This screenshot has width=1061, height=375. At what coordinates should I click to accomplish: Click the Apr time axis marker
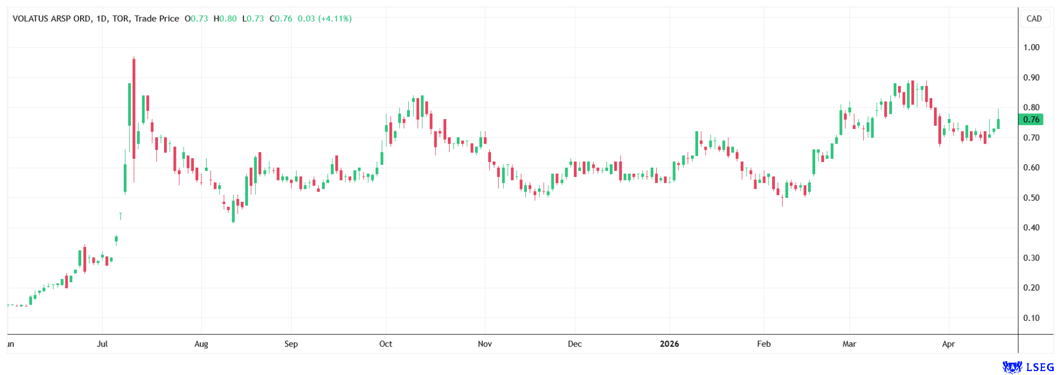pos(948,344)
